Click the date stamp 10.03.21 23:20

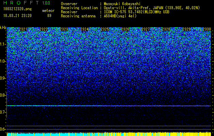[17, 16]
